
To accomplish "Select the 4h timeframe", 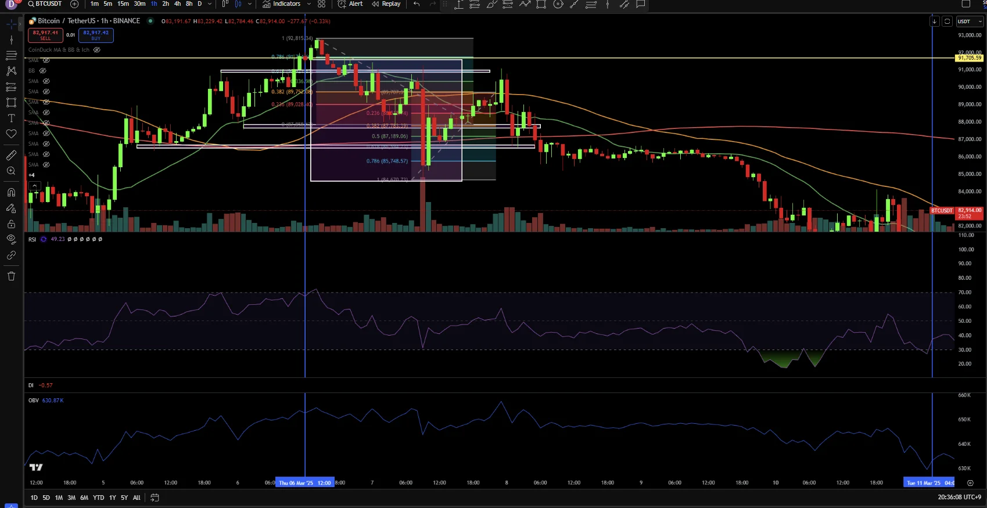I will coord(177,4).
